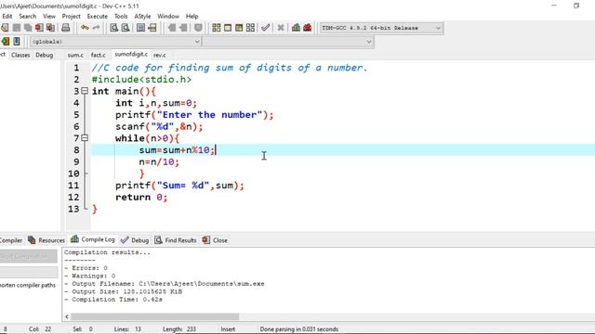Viewport: 595px width, 334px height.
Task: Switch to the sum.c editor tab
Action: point(75,56)
